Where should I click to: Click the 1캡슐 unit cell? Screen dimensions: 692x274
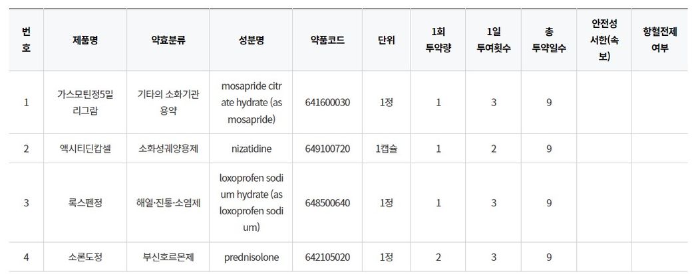[386, 149]
